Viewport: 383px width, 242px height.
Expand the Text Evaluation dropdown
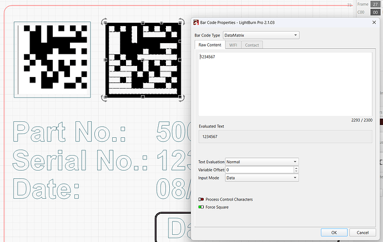click(262, 162)
